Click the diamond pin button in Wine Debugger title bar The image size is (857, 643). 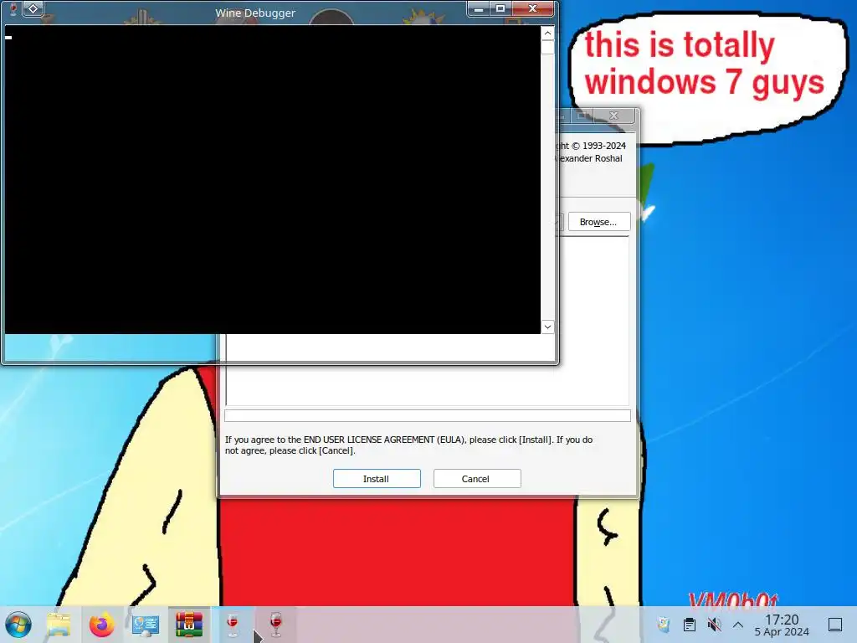pos(33,8)
